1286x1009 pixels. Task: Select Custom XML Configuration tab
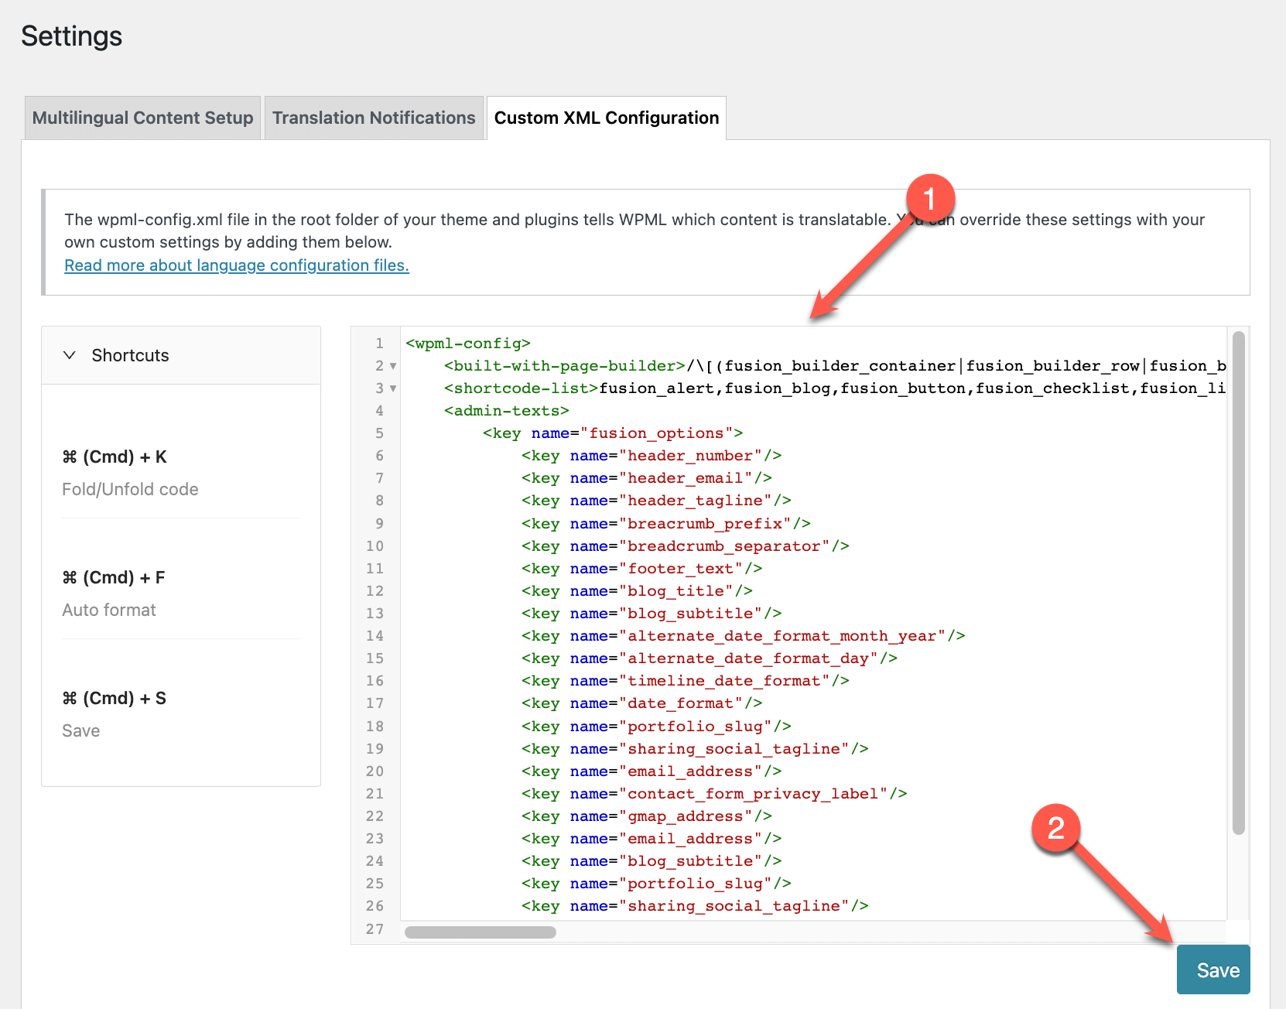[x=607, y=118]
